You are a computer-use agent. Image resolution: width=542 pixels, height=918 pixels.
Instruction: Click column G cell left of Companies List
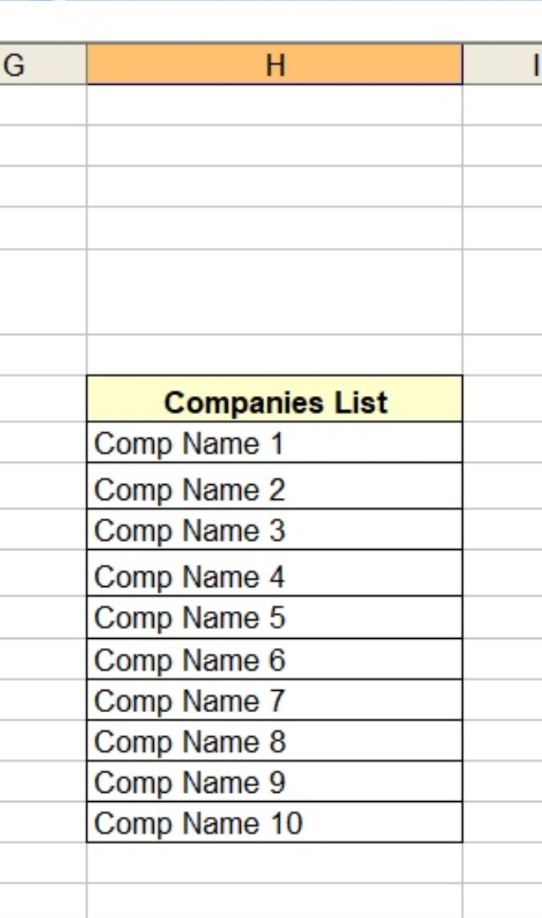click(43, 399)
